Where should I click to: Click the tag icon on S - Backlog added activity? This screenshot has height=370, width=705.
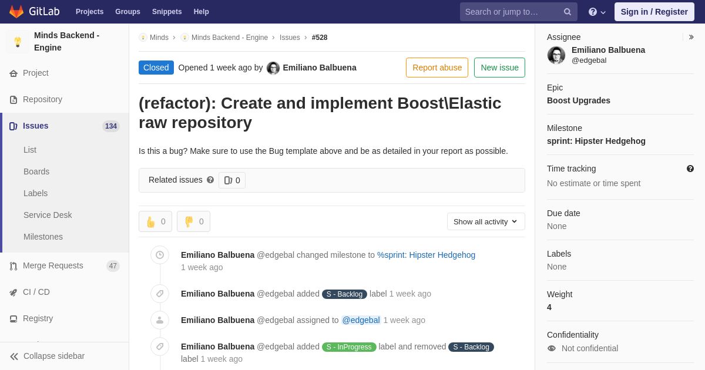(160, 294)
